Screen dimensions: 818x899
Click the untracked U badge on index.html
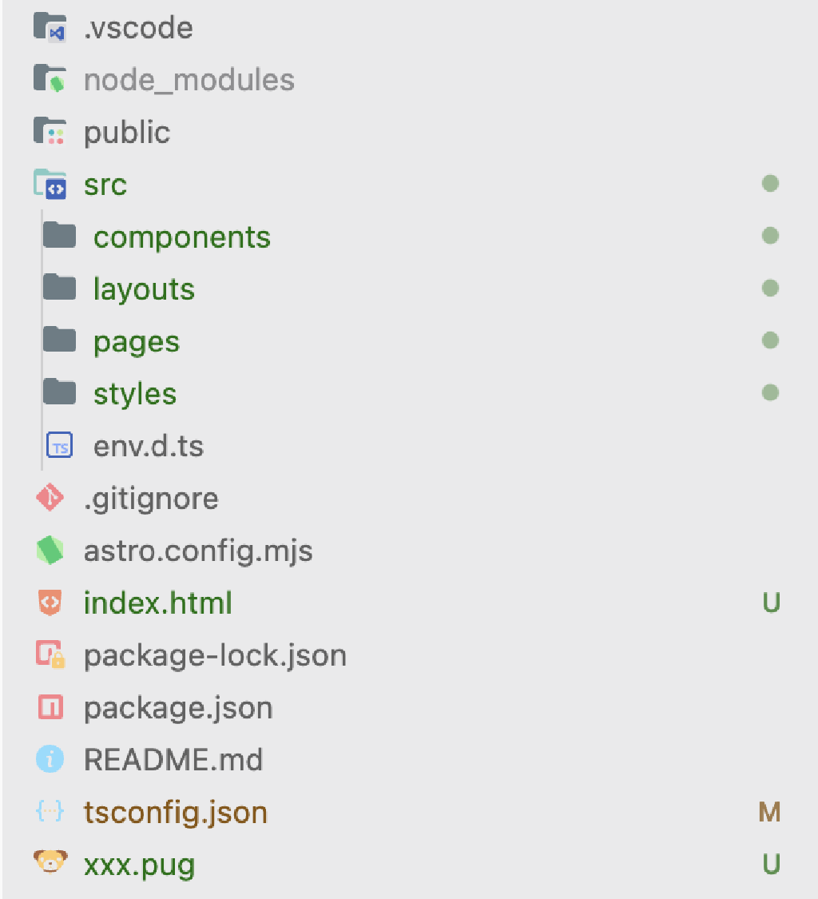[771, 603]
